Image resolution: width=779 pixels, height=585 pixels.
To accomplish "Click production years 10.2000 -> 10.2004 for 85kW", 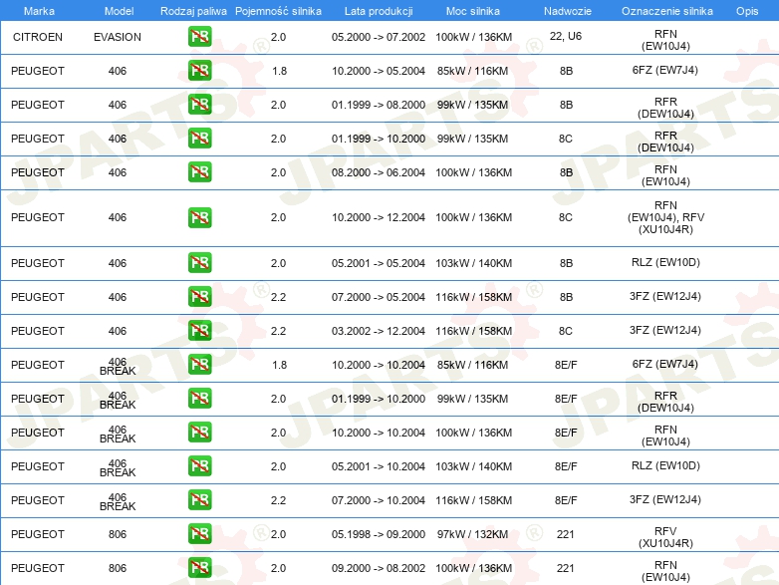I will point(379,365).
